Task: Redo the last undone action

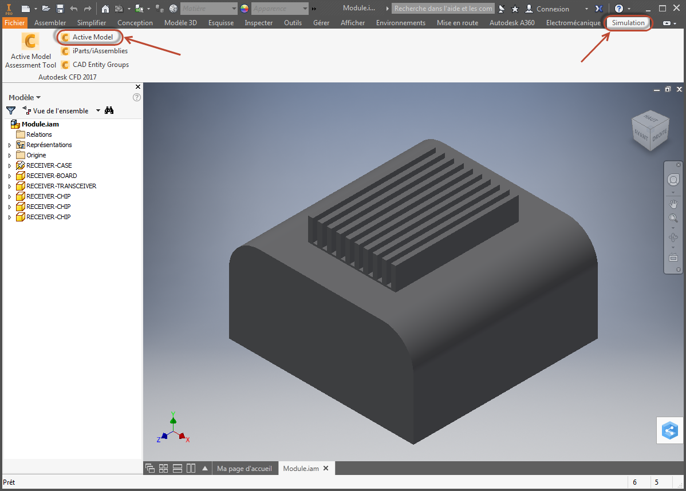Action: coord(88,9)
